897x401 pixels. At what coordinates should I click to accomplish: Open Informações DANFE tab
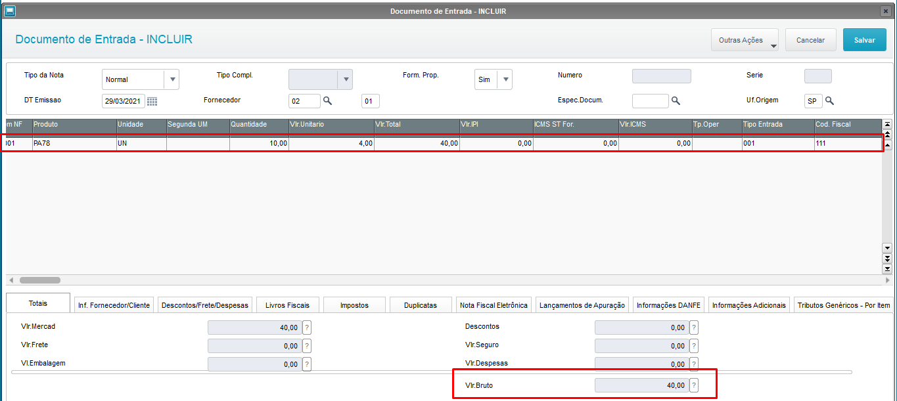(668, 305)
